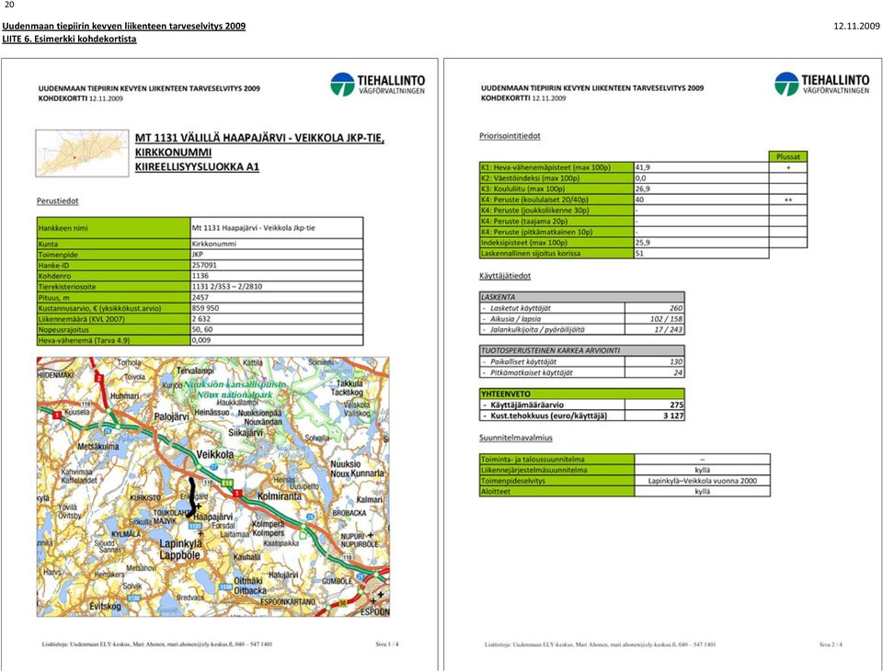Click the 'Liikennejärjestelmäsuunnitelma' label cell
Screen dimensions: 883x672
click(557, 470)
